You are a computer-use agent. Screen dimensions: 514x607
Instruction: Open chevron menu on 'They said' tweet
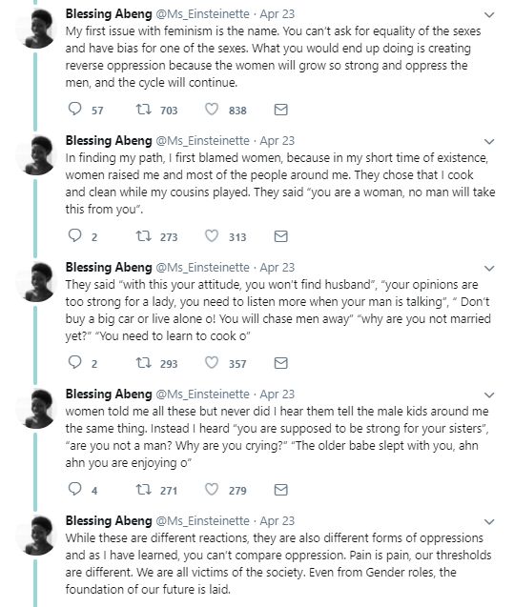[489, 269]
